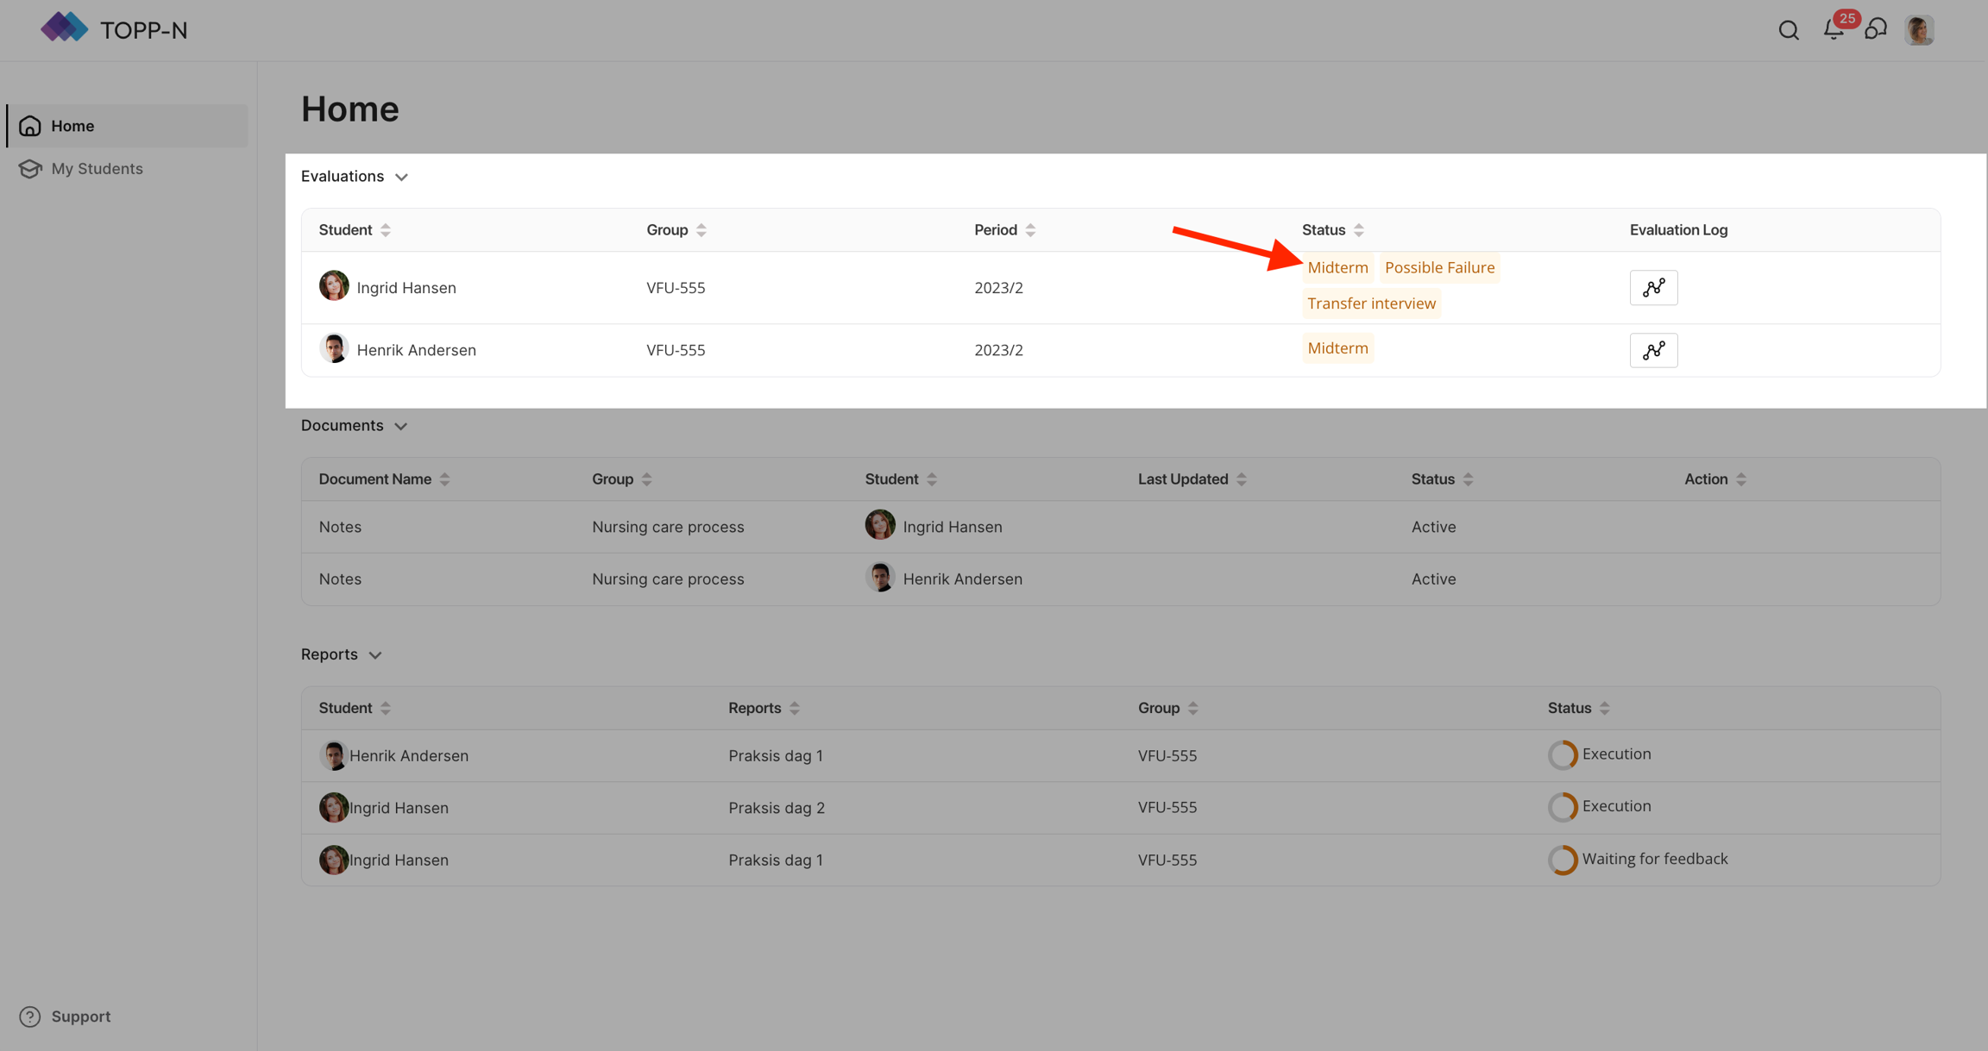
Task: Click the Waiting for feedback progress indicator
Action: pos(1562,860)
